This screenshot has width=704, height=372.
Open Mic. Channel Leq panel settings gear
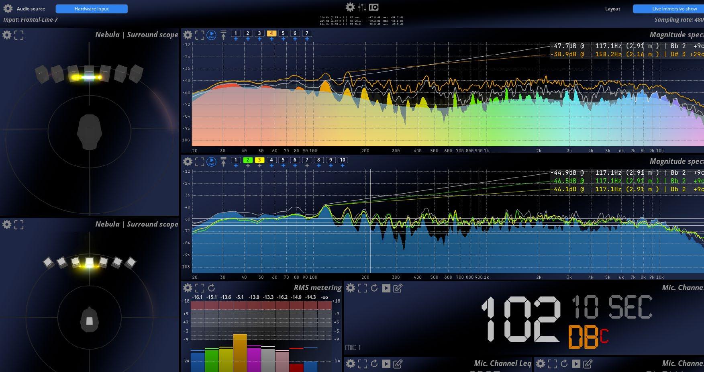coord(351,364)
